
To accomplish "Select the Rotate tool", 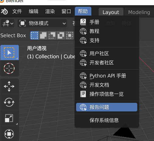I will click(x=9, y=102).
